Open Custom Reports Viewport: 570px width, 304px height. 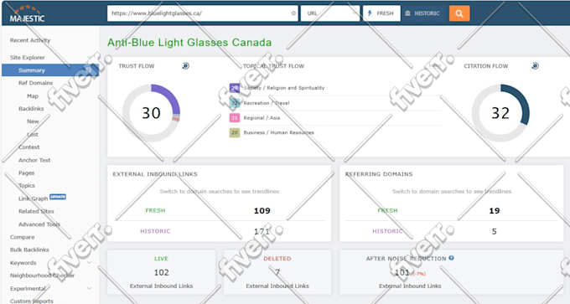32,301
